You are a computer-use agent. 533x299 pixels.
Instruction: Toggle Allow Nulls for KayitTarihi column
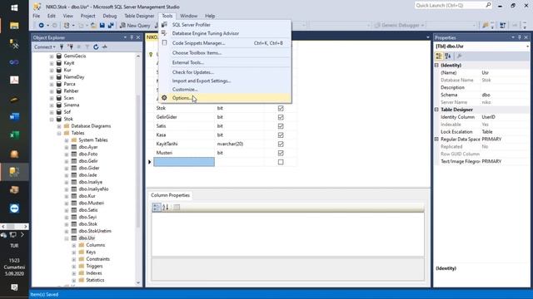[x=281, y=144]
